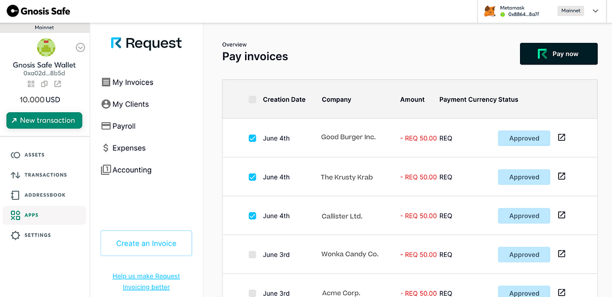Click the wallet address 0xa02d...8b5d text

(x=44, y=73)
